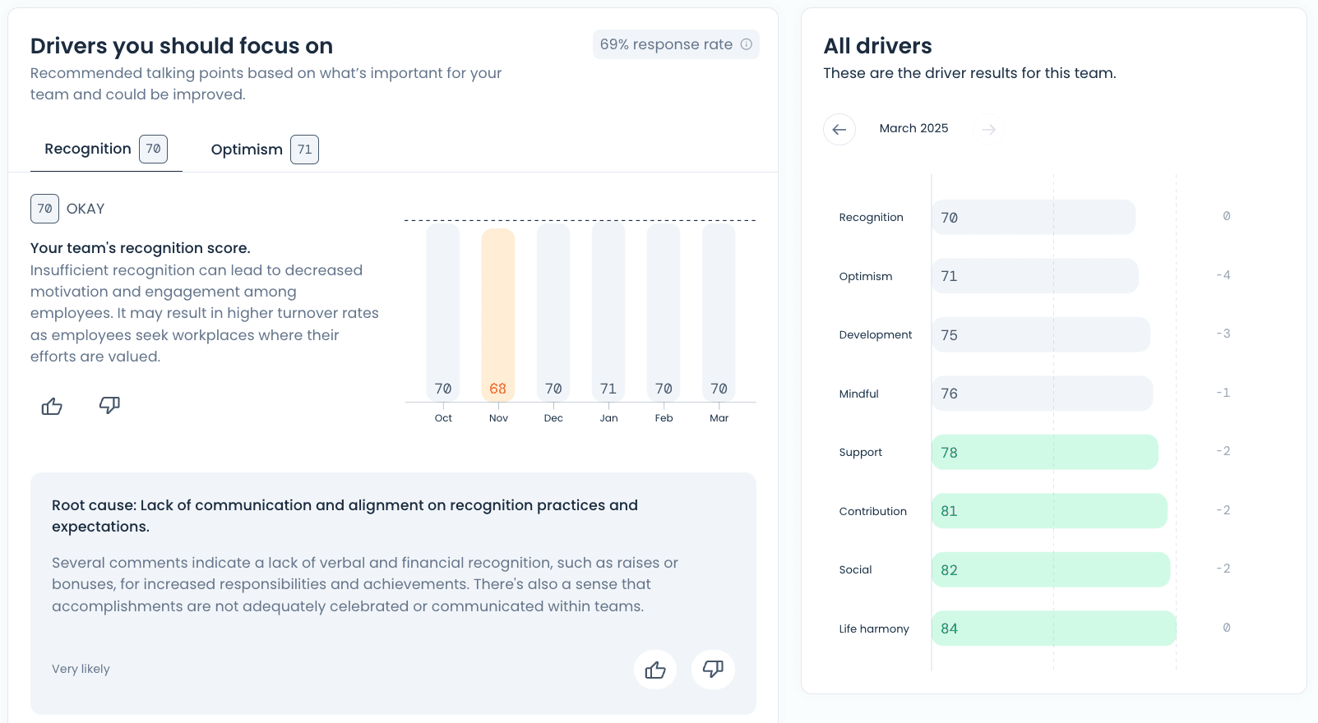Image resolution: width=1318 pixels, height=723 pixels.
Task: Click the Social driver bar showing 82
Action: pyautogui.click(x=1051, y=569)
